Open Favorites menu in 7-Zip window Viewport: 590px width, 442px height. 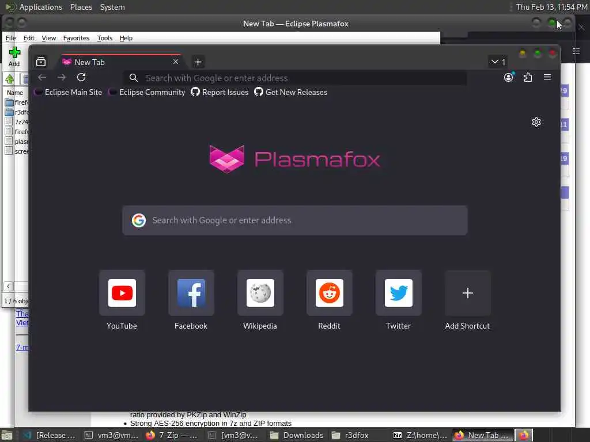76,38
